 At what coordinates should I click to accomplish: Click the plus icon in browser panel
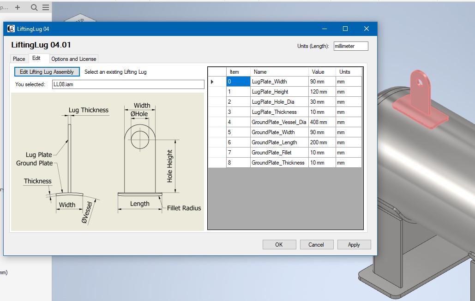18,7
